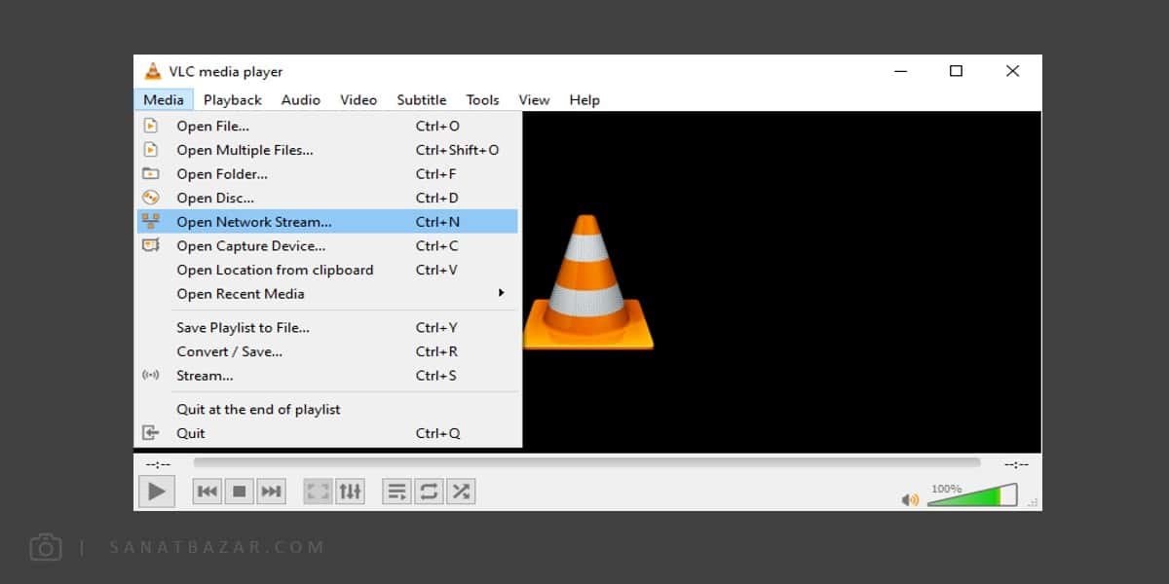The image size is (1169, 584).
Task: Click the Open Disc icon
Action: pos(150,198)
